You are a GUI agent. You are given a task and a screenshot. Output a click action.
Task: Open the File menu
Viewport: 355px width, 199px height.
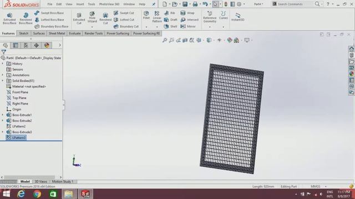tap(50, 4)
